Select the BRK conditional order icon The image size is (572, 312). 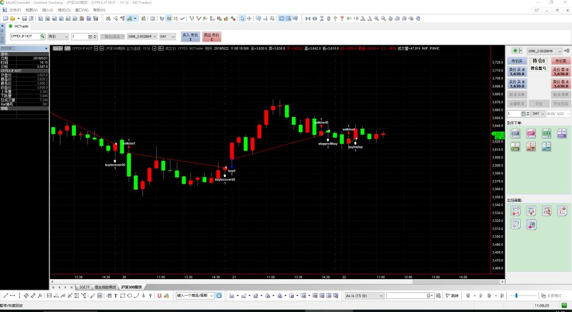coord(562,133)
